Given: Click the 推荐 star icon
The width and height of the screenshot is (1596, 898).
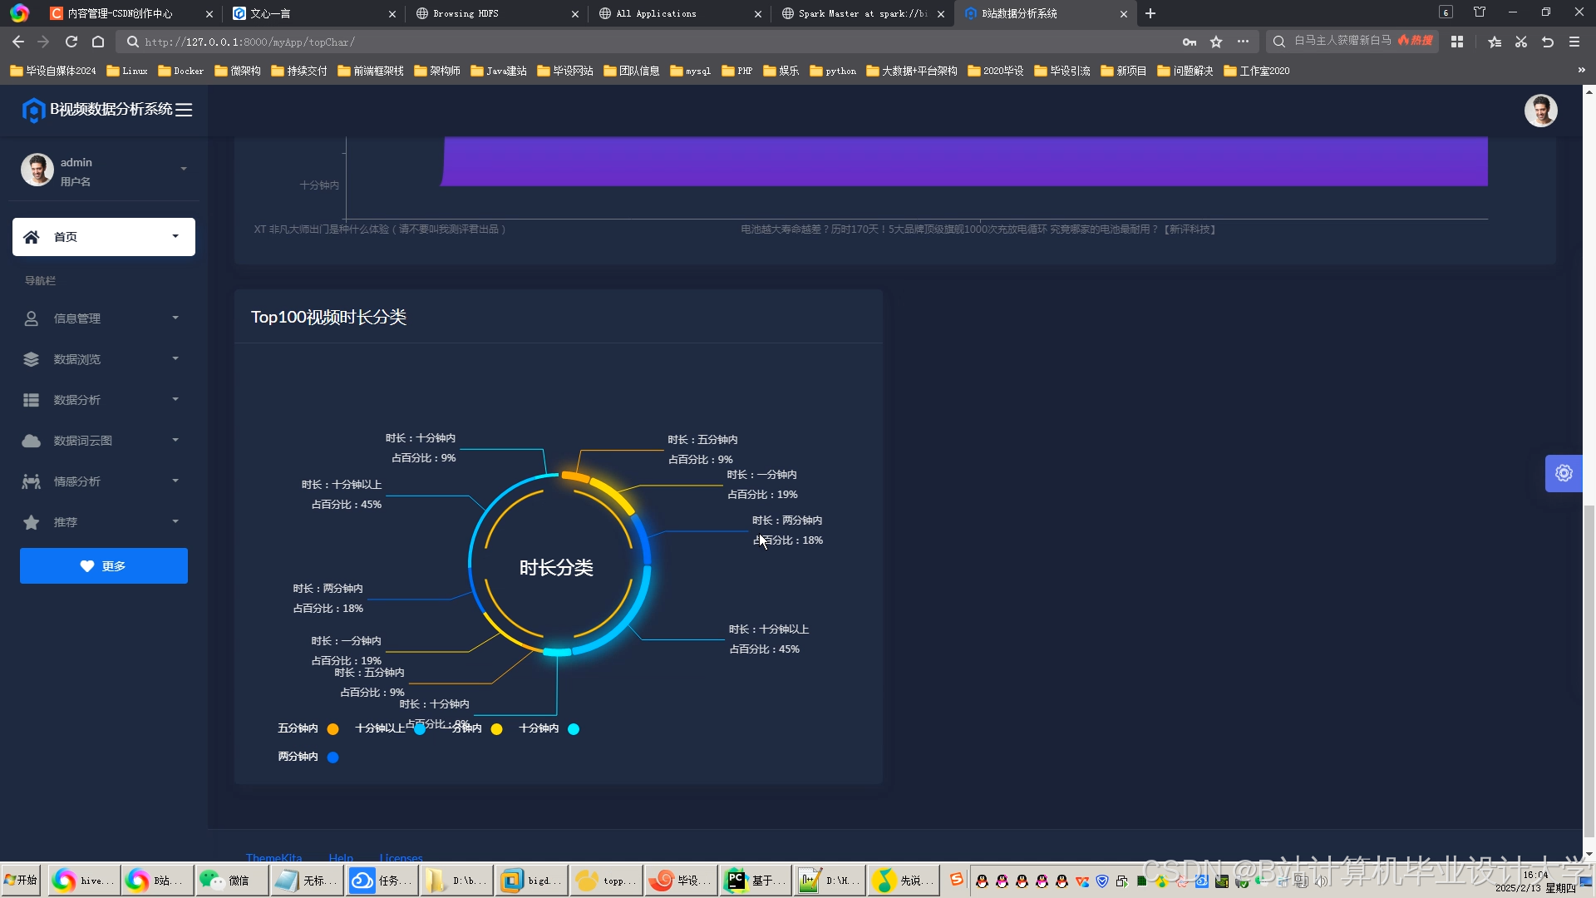Looking at the screenshot, I should (x=32, y=522).
